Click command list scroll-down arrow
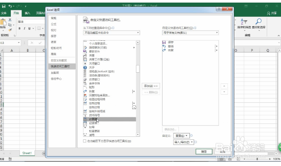 137,135
